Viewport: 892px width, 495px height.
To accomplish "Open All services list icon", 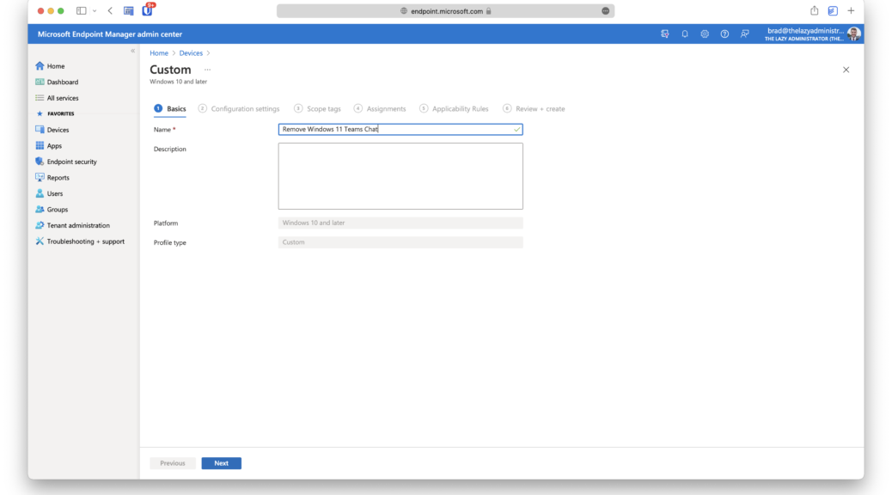I will point(40,98).
